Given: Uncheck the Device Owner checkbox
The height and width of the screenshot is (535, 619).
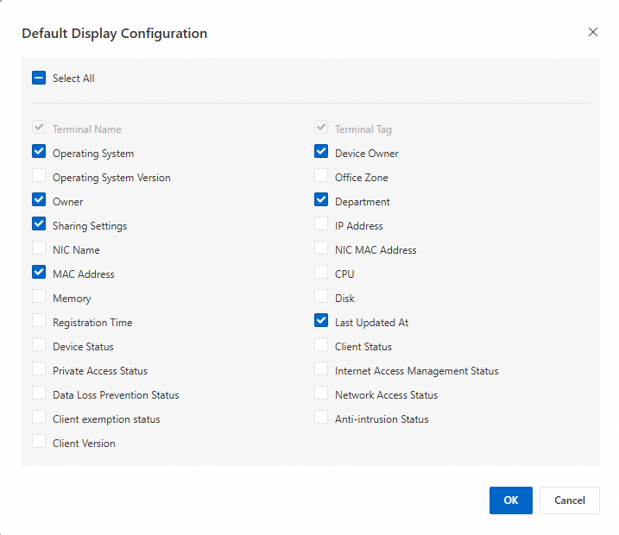Looking at the screenshot, I should point(321,153).
